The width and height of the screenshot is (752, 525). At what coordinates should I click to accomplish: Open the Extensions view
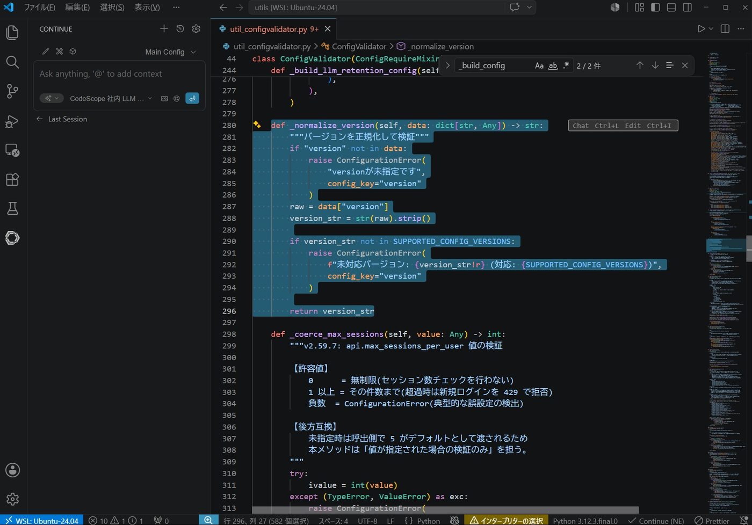point(12,179)
